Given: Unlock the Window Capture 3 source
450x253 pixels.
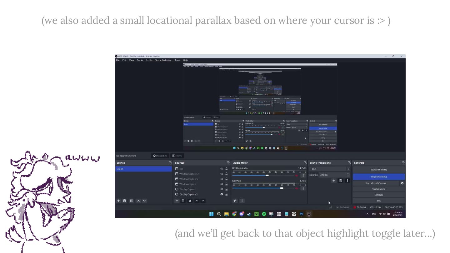Looking at the screenshot, I should pos(227,174).
